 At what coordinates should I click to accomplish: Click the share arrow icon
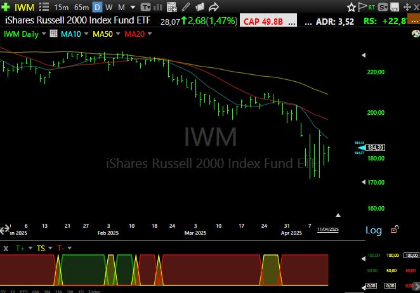pos(213,7)
